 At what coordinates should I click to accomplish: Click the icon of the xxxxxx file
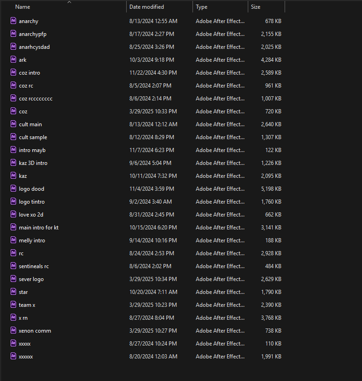13,356
